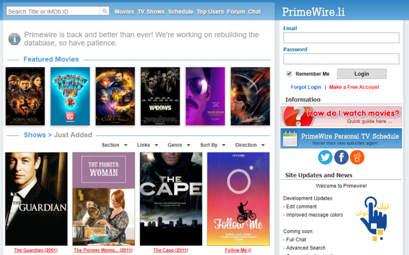Click the Search Title or IMDb ID field
This screenshot has height=255, width=409.
53,11
